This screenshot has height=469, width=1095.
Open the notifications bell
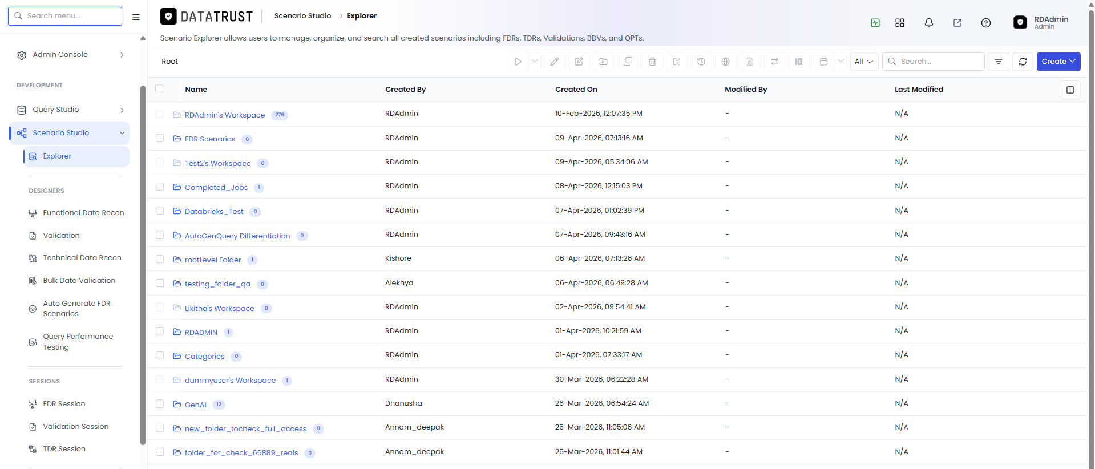(929, 23)
